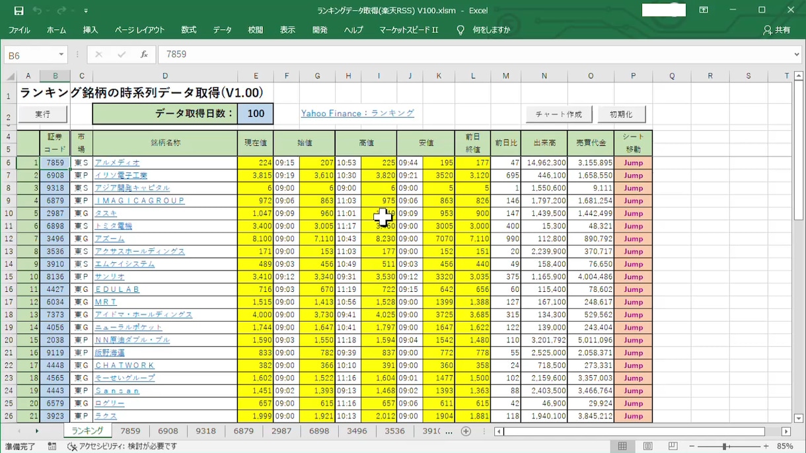Click the horizontal scrollbar right arrow
Viewport: 806px width, 453px height.
coord(786,431)
